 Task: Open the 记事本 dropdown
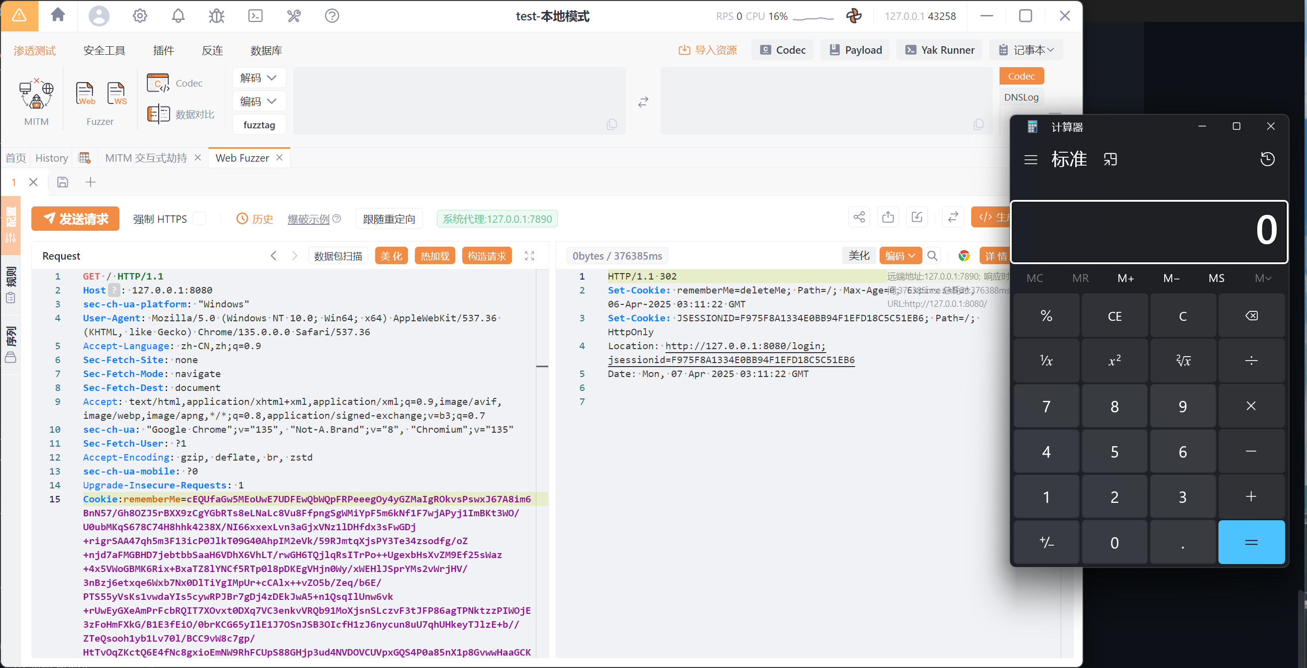[1026, 50]
